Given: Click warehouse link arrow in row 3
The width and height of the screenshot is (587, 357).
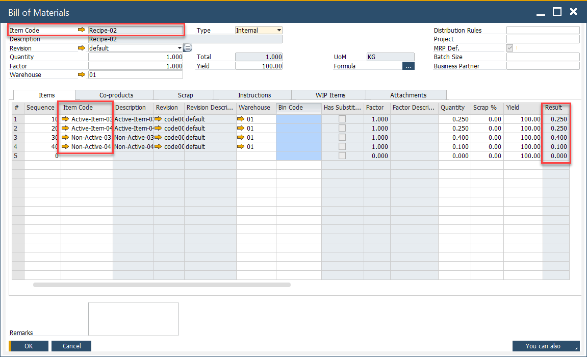Looking at the screenshot, I should [x=241, y=138].
